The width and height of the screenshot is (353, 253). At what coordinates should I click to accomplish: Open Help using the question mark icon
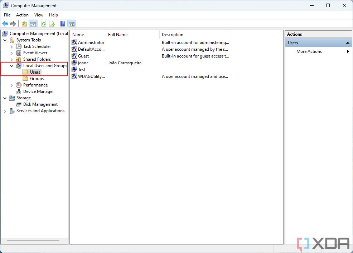pos(62,24)
